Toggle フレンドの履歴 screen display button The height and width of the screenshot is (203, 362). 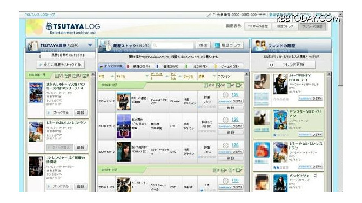tap(312, 26)
